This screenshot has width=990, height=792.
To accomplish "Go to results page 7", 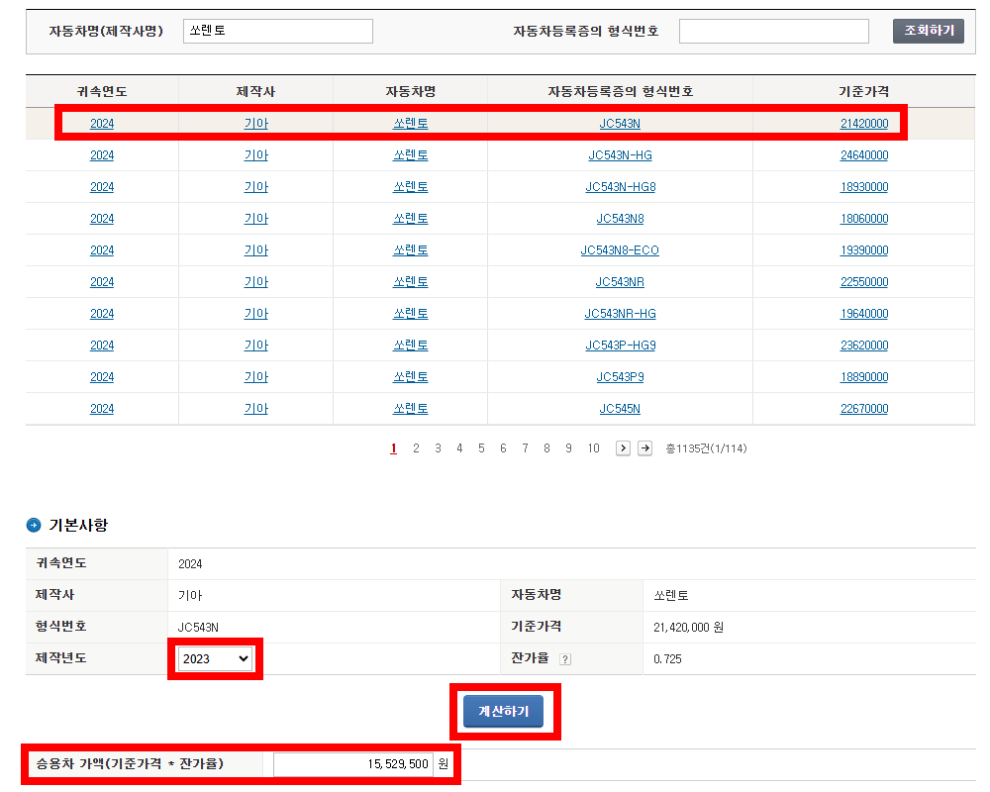I will pyautogui.click(x=525, y=448).
